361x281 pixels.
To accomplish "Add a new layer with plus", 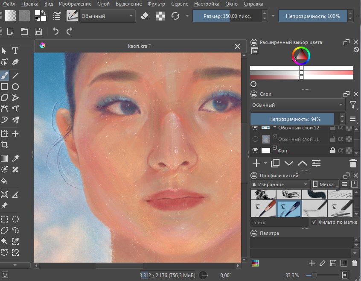I will [x=256, y=163].
